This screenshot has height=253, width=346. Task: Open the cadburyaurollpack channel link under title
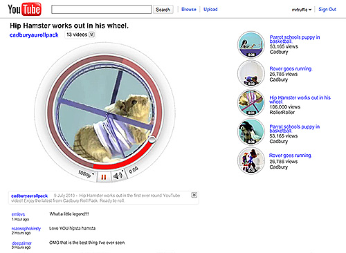click(x=34, y=35)
